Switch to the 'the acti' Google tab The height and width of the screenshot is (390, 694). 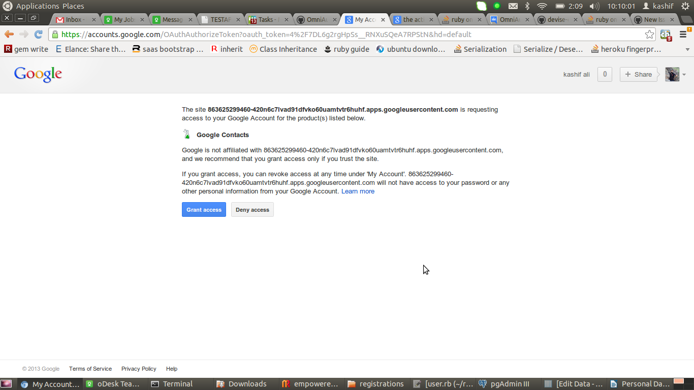pyautogui.click(x=414, y=20)
